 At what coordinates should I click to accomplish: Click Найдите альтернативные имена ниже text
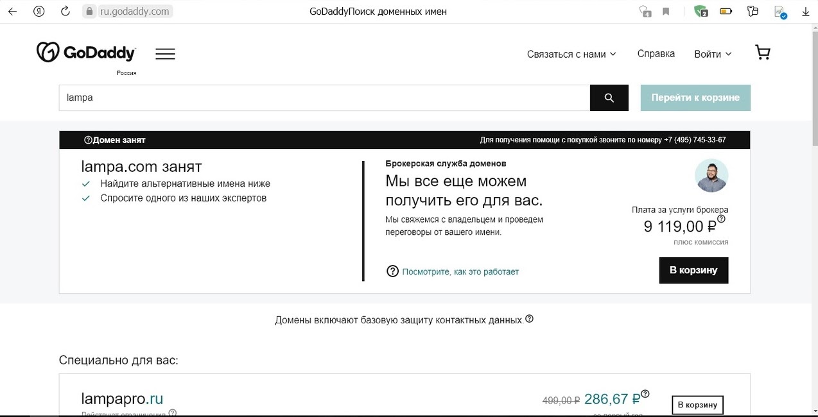click(185, 183)
